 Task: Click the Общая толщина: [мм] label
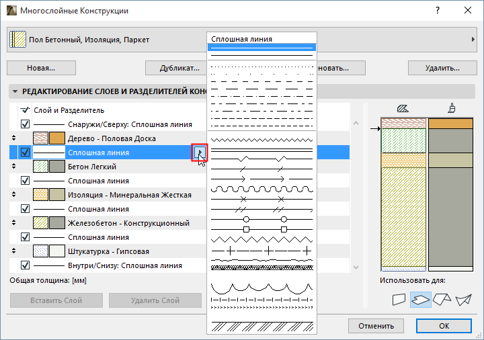48,280
